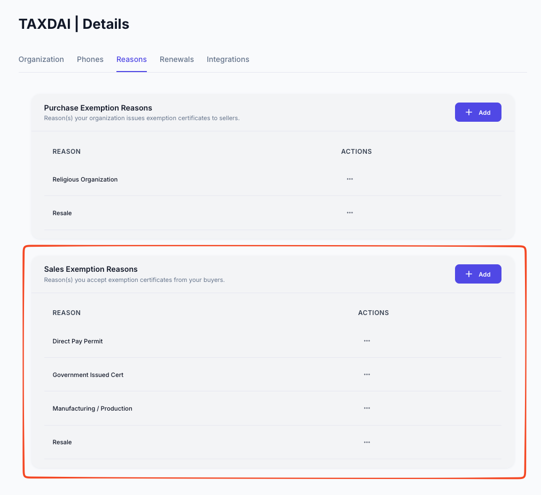Click the TAXDAI | Details page heading

pos(74,24)
